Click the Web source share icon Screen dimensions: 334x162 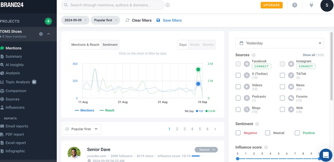click(x=291, y=109)
